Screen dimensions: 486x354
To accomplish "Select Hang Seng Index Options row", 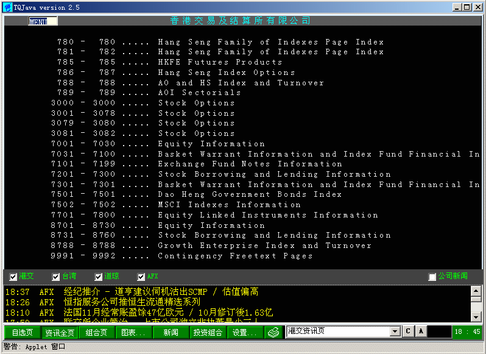I will pos(176,73).
